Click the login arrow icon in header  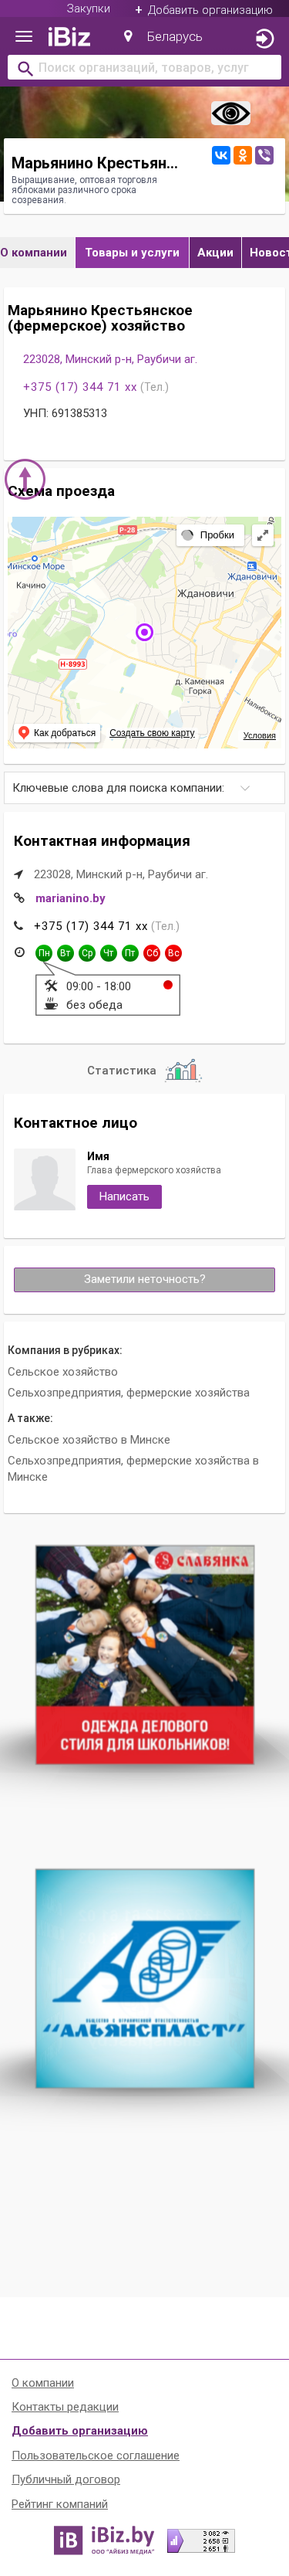click(x=264, y=38)
